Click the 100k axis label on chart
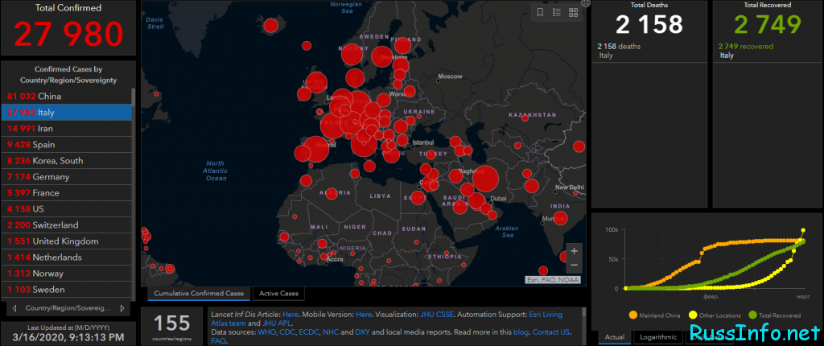The image size is (824, 346). pyautogui.click(x=612, y=230)
